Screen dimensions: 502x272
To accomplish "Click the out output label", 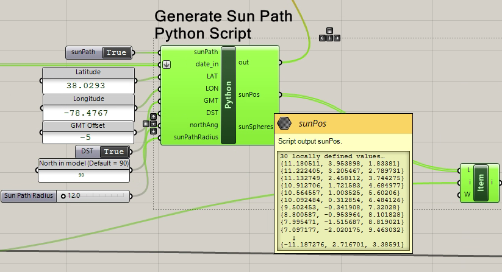I will click(243, 62).
